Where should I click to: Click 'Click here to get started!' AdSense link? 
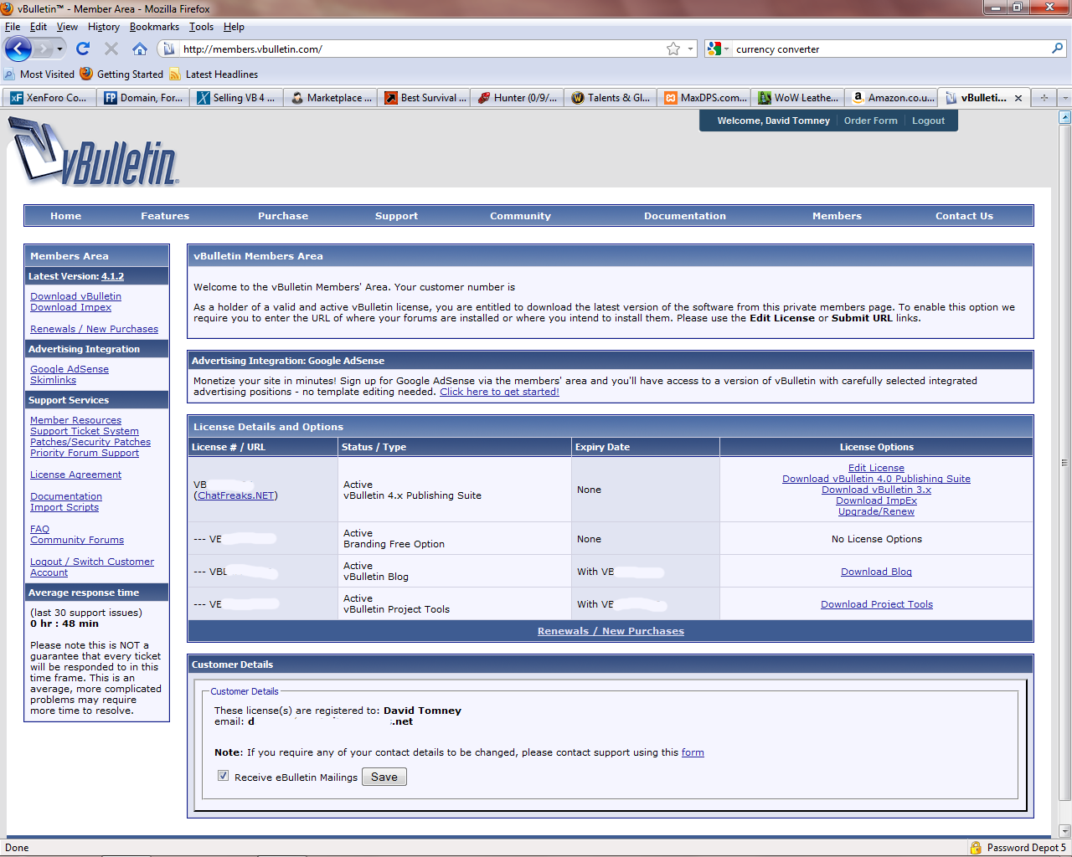tap(499, 392)
